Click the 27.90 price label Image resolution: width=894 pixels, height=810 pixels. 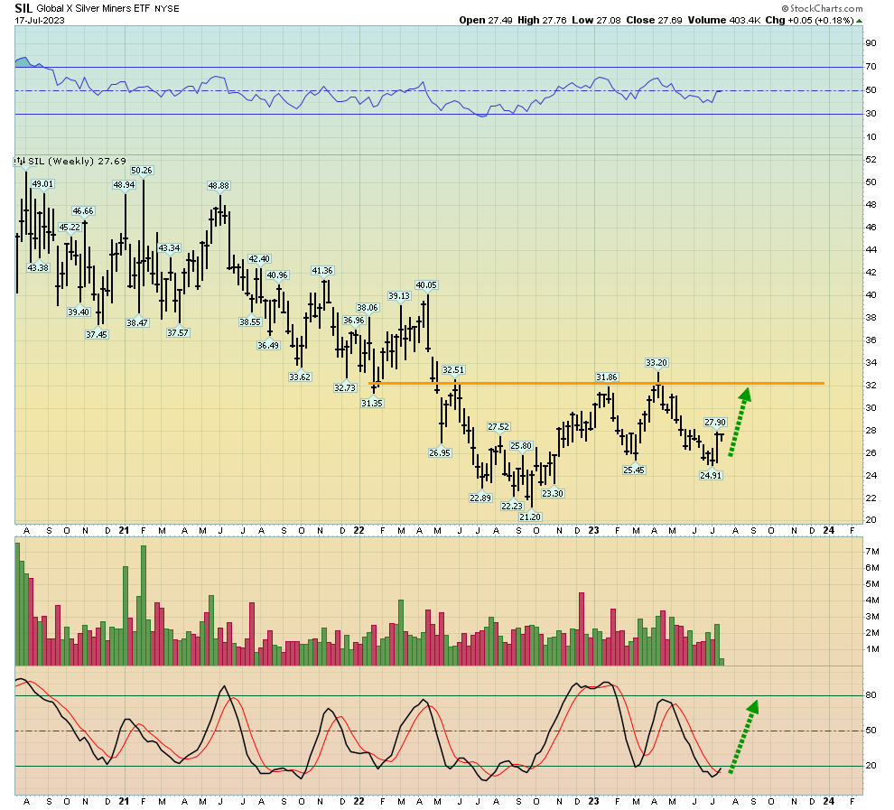(715, 423)
